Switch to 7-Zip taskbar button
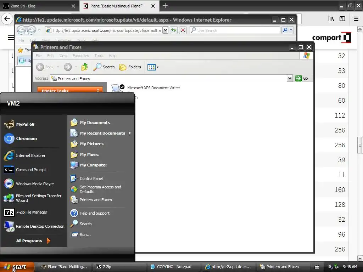 click(x=119, y=267)
